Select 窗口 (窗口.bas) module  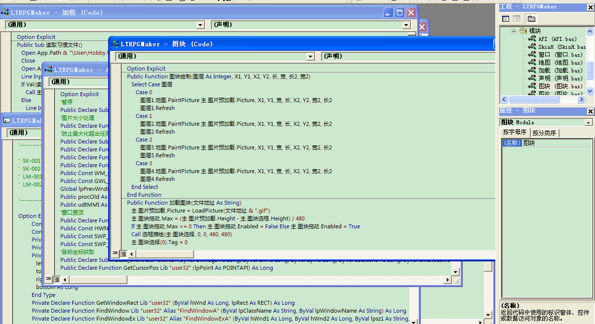pos(560,55)
